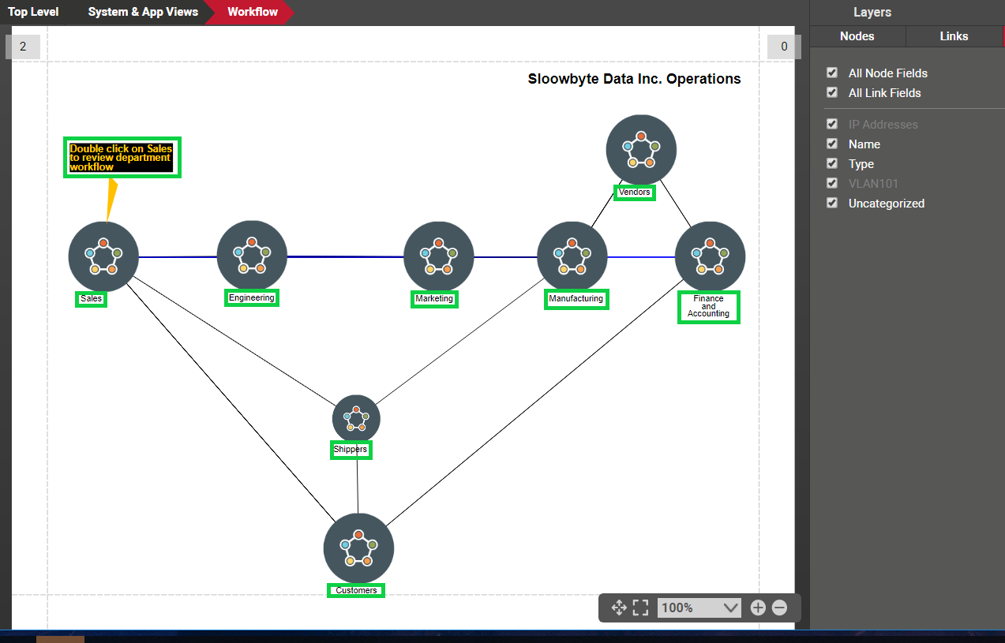Click the Vendors node icon
The height and width of the screenshot is (643, 1005).
pos(641,150)
